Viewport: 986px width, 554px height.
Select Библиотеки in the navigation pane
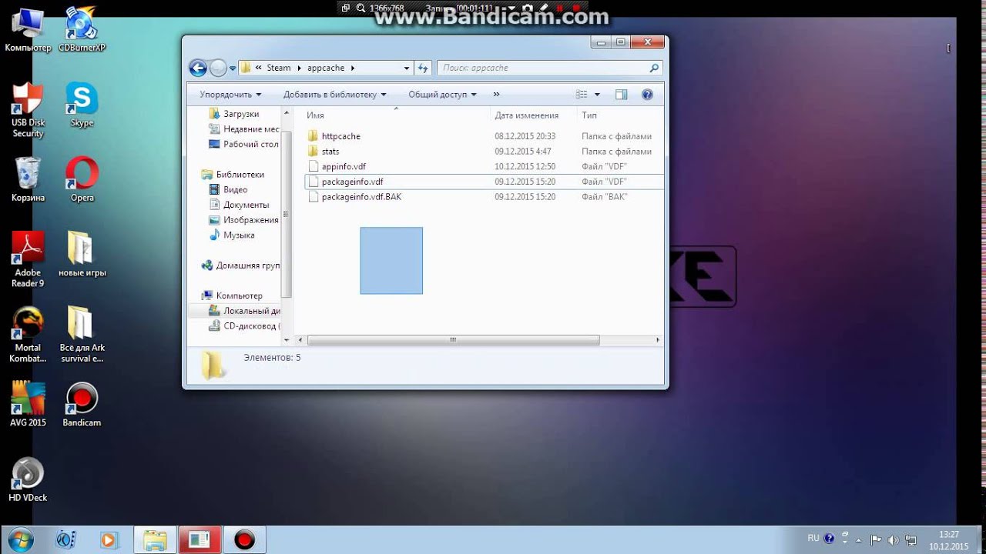[233, 175]
